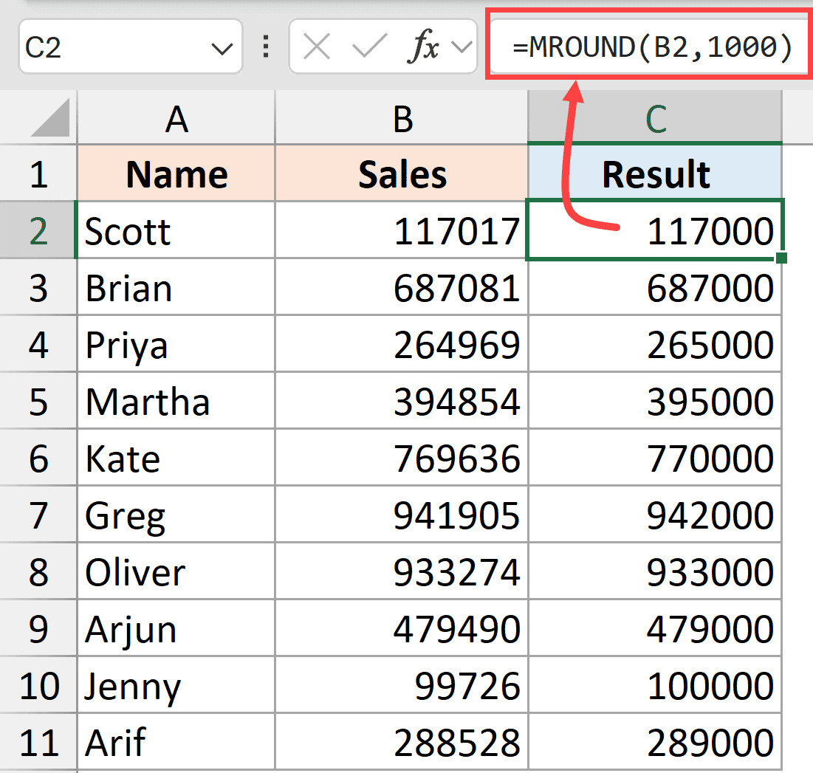Image resolution: width=813 pixels, height=773 pixels.
Task: Select row 5 header
Action: [x=38, y=402]
